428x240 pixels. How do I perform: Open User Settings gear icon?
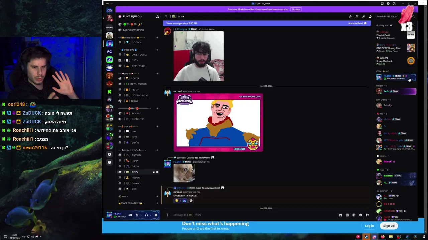tap(156, 215)
